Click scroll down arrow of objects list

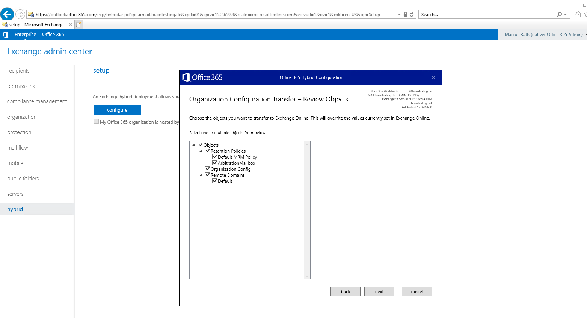coord(307,276)
